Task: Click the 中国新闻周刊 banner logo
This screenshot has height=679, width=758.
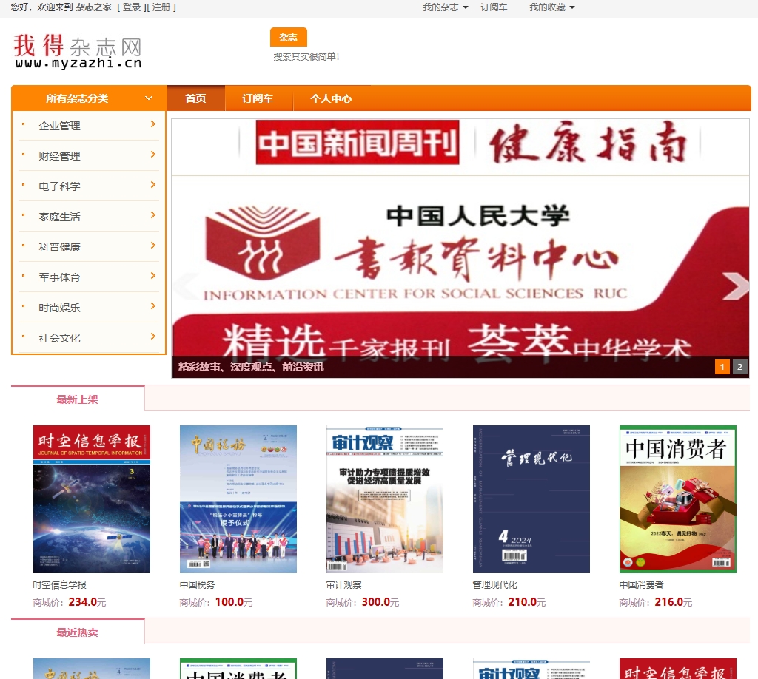Action: tap(358, 143)
